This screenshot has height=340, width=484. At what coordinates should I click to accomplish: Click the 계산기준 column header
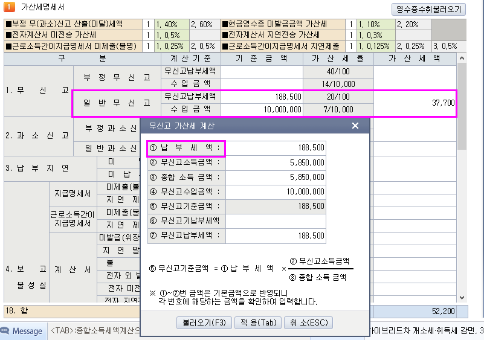tap(191, 59)
